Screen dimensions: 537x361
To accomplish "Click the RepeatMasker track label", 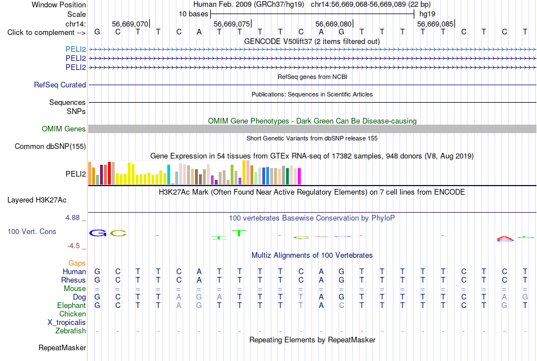I will pos(62,347).
